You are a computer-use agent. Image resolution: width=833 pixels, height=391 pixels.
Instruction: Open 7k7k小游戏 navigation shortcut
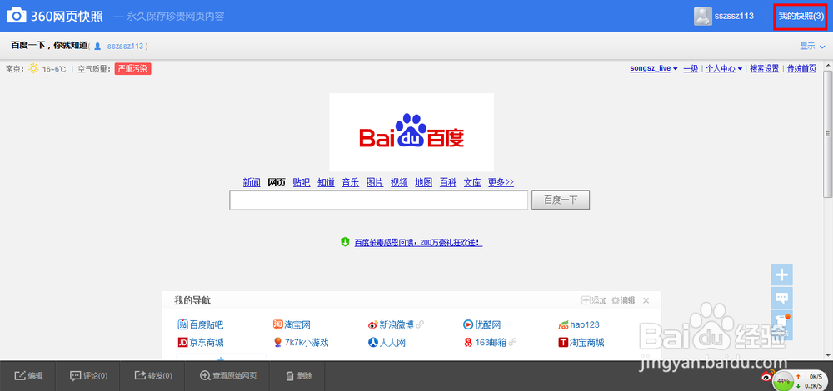(x=301, y=343)
